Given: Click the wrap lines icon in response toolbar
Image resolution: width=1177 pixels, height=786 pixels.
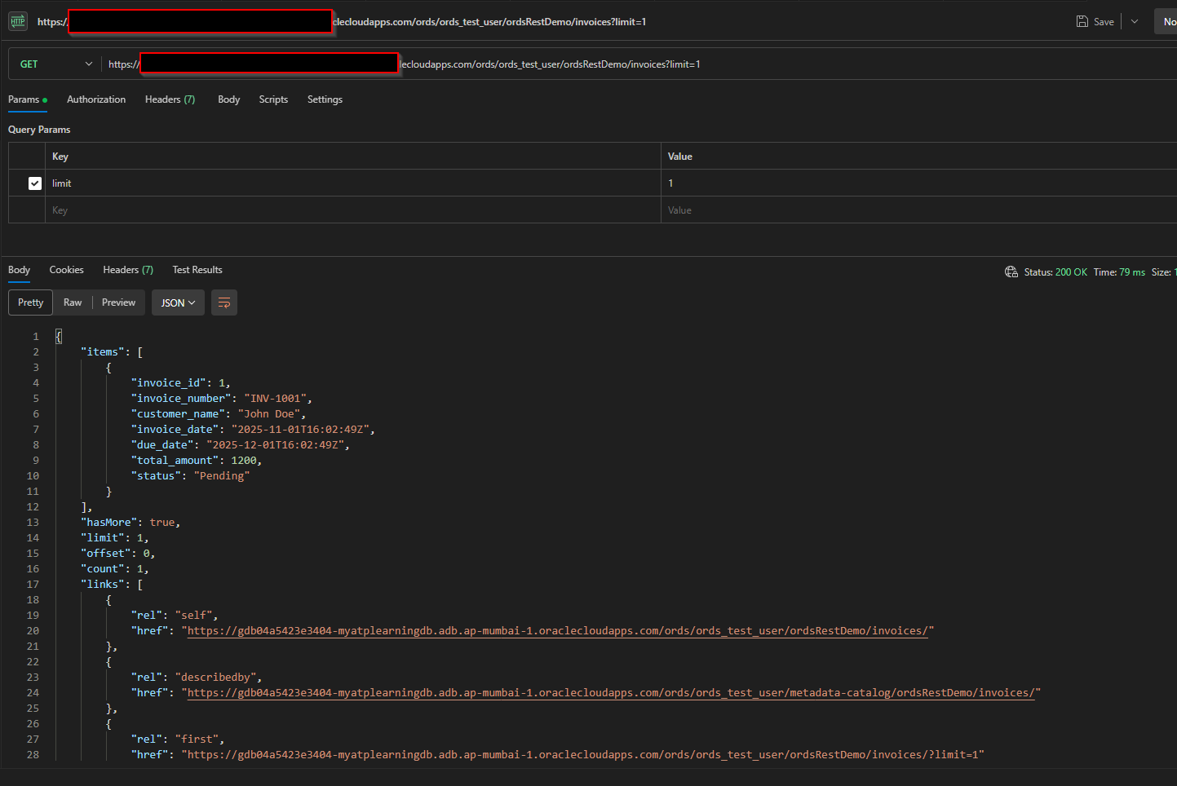Looking at the screenshot, I should pos(224,302).
